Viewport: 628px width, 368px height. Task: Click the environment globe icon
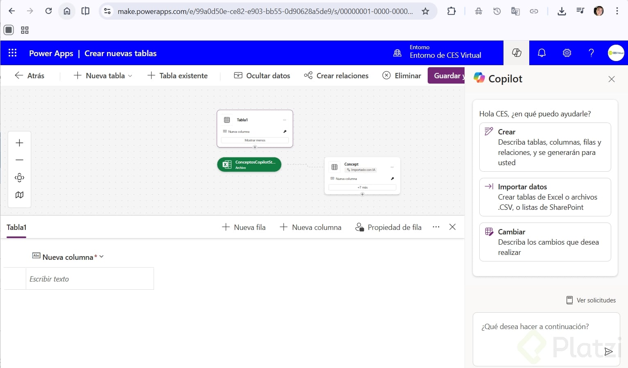point(397,53)
